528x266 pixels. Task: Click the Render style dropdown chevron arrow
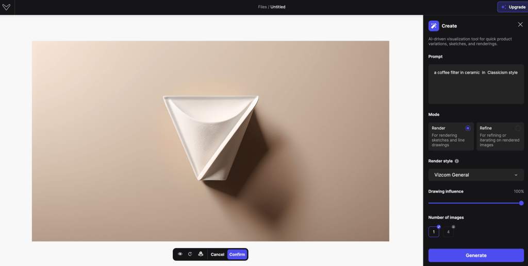pyautogui.click(x=516, y=175)
